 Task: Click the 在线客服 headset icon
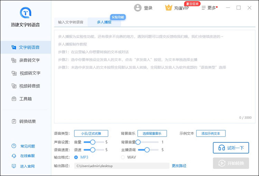point(14,156)
